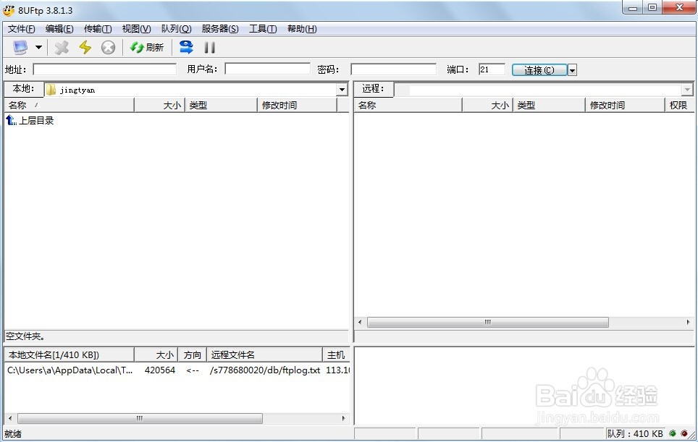Expand the 远程 remote path dropdown
This screenshot has height=442, width=698.
click(687, 89)
